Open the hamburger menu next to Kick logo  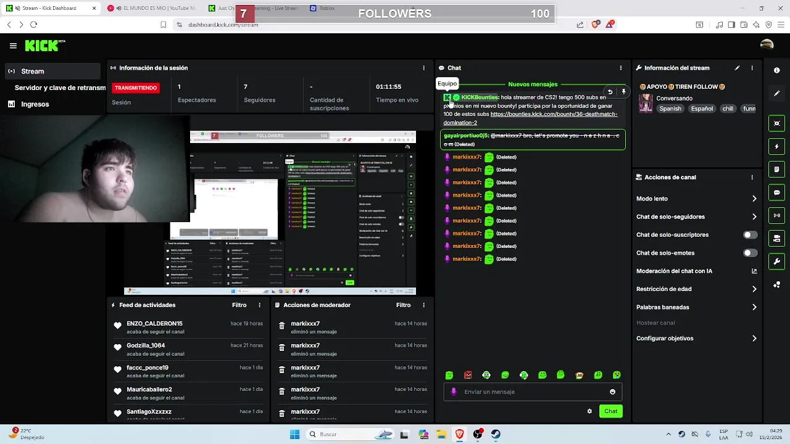coord(13,46)
